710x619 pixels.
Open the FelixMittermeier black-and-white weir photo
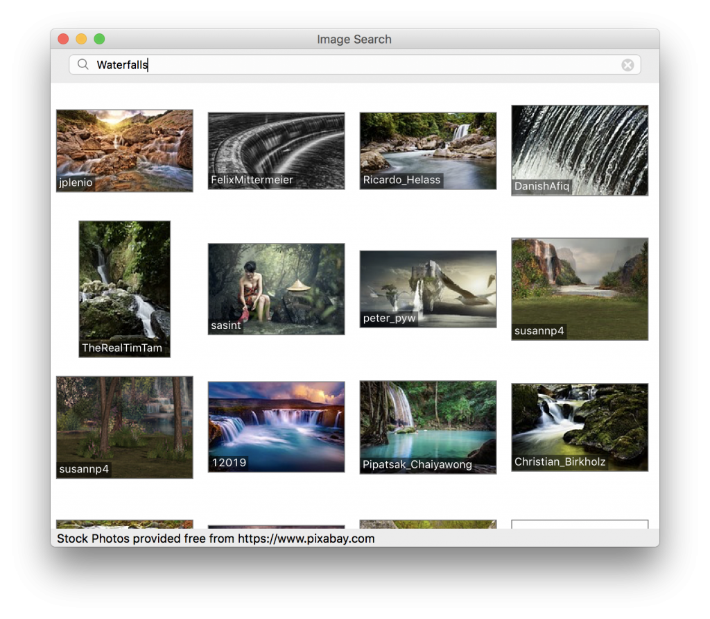(276, 151)
